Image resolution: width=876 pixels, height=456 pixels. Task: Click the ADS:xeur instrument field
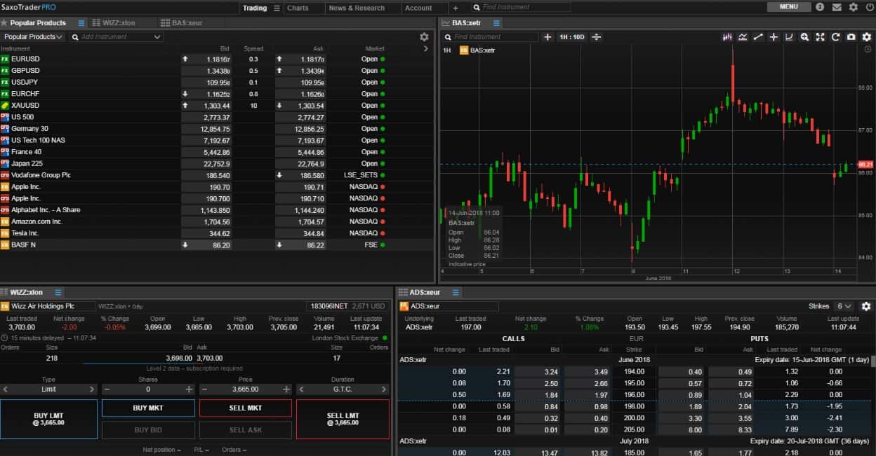(x=449, y=306)
